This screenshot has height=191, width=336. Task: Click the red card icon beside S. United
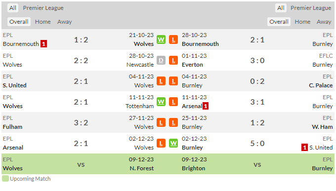[x=304, y=148]
